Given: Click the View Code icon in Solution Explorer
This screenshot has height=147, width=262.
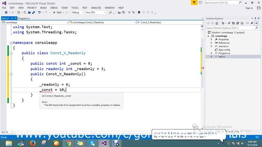Looking at the screenshot, I should pos(248,23).
